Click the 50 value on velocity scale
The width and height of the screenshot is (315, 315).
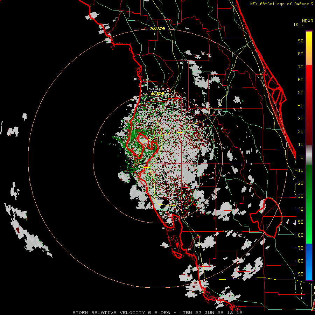coord(301,93)
